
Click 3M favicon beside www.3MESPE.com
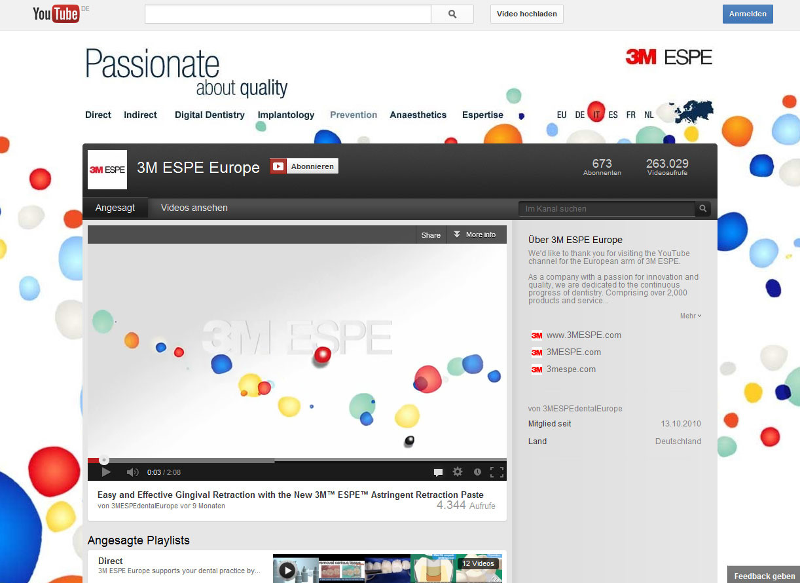tap(537, 335)
